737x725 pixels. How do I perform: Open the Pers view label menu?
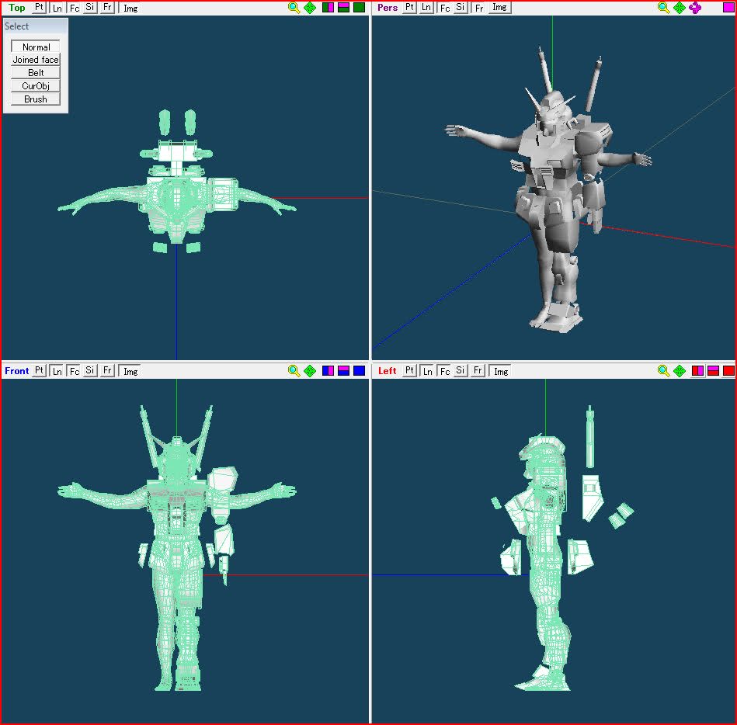point(388,8)
